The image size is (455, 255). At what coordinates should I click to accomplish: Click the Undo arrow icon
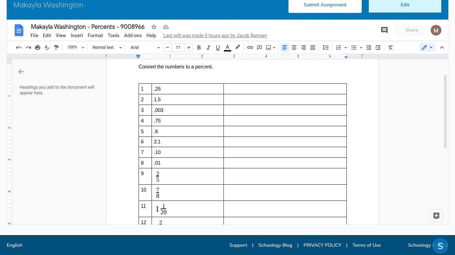pos(19,47)
